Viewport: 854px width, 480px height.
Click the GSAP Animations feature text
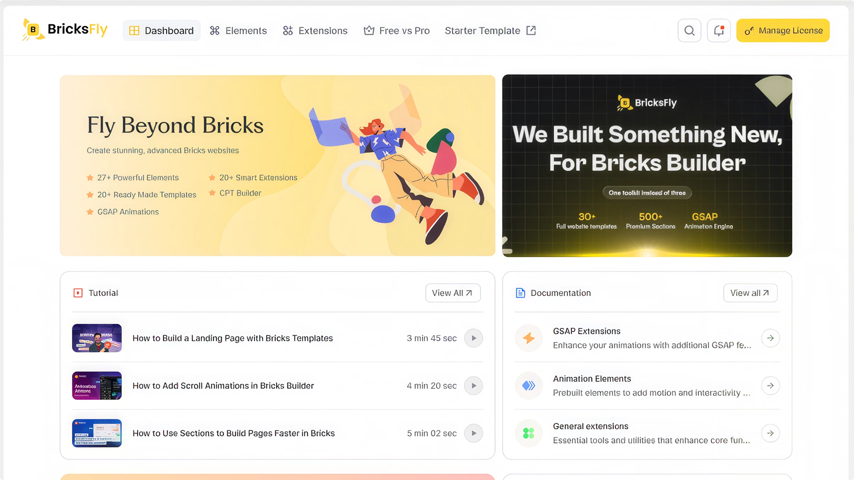pos(128,212)
